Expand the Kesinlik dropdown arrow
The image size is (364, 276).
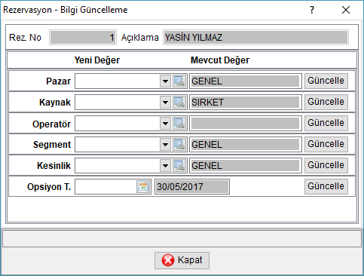point(165,166)
